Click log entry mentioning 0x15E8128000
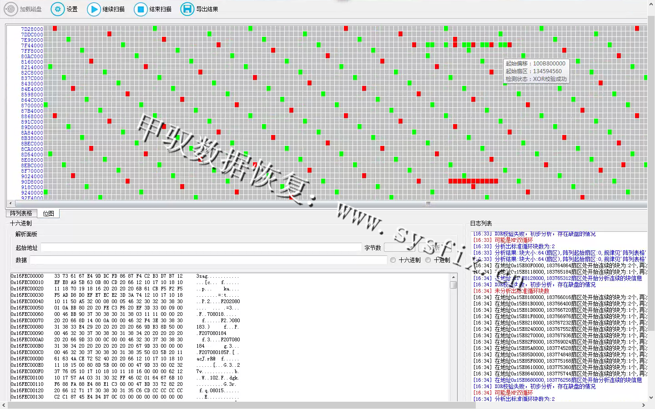This screenshot has height=409, width=655. point(558,278)
